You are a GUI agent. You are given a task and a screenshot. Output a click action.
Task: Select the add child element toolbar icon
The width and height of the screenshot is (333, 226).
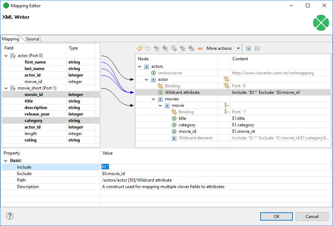coord(156,48)
